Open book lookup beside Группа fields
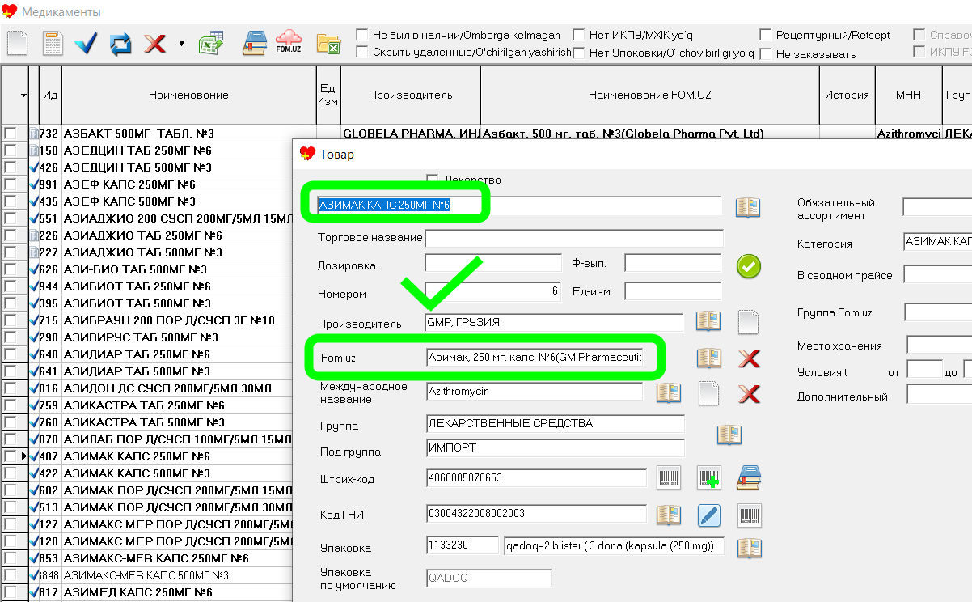972x602 pixels. click(729, 435)
